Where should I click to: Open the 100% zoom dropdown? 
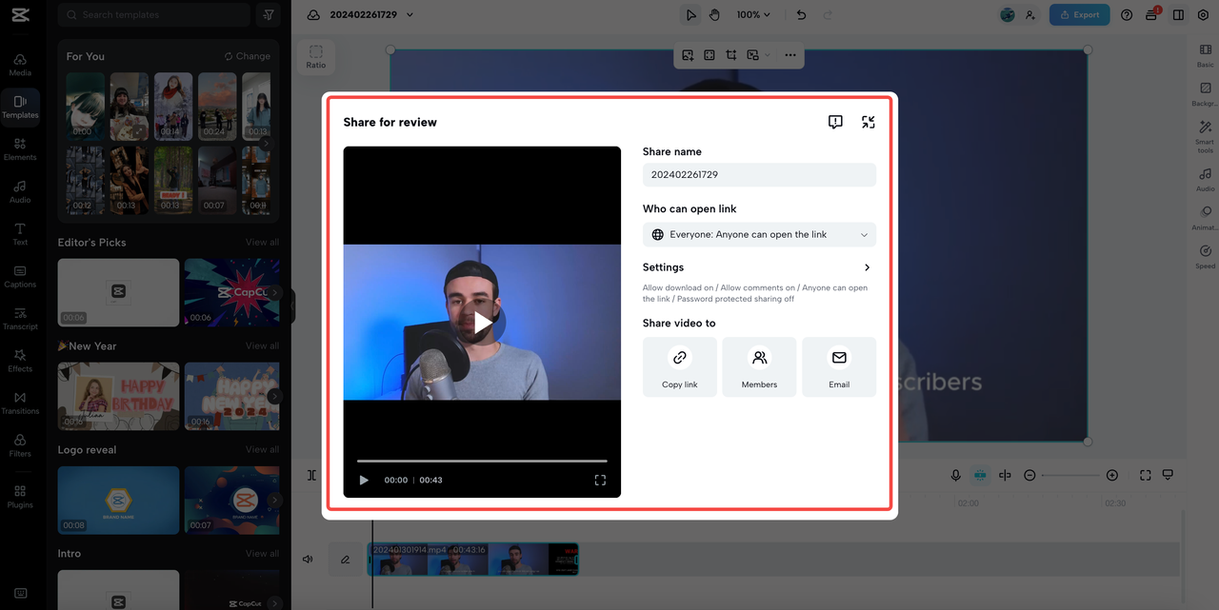(x=753, y=14)
